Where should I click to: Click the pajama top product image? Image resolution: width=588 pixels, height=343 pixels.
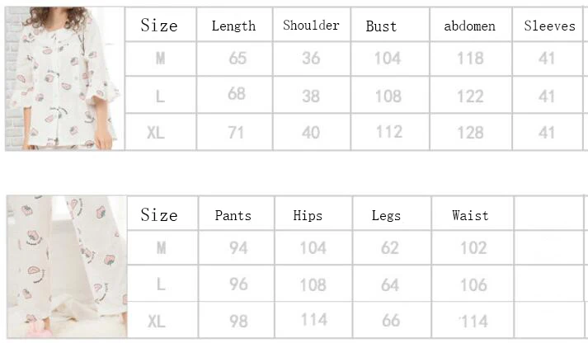click(x=64, y=78)
